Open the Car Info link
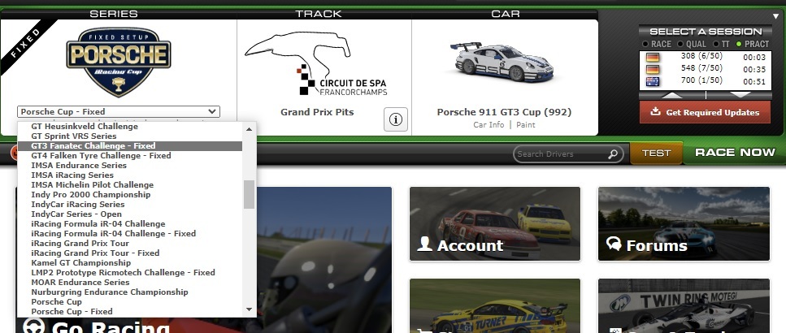 [x=489, y=125]
